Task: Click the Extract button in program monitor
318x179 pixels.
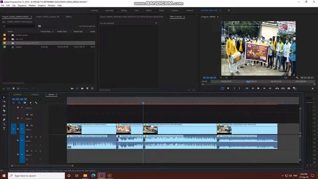Action: [283, 89]
